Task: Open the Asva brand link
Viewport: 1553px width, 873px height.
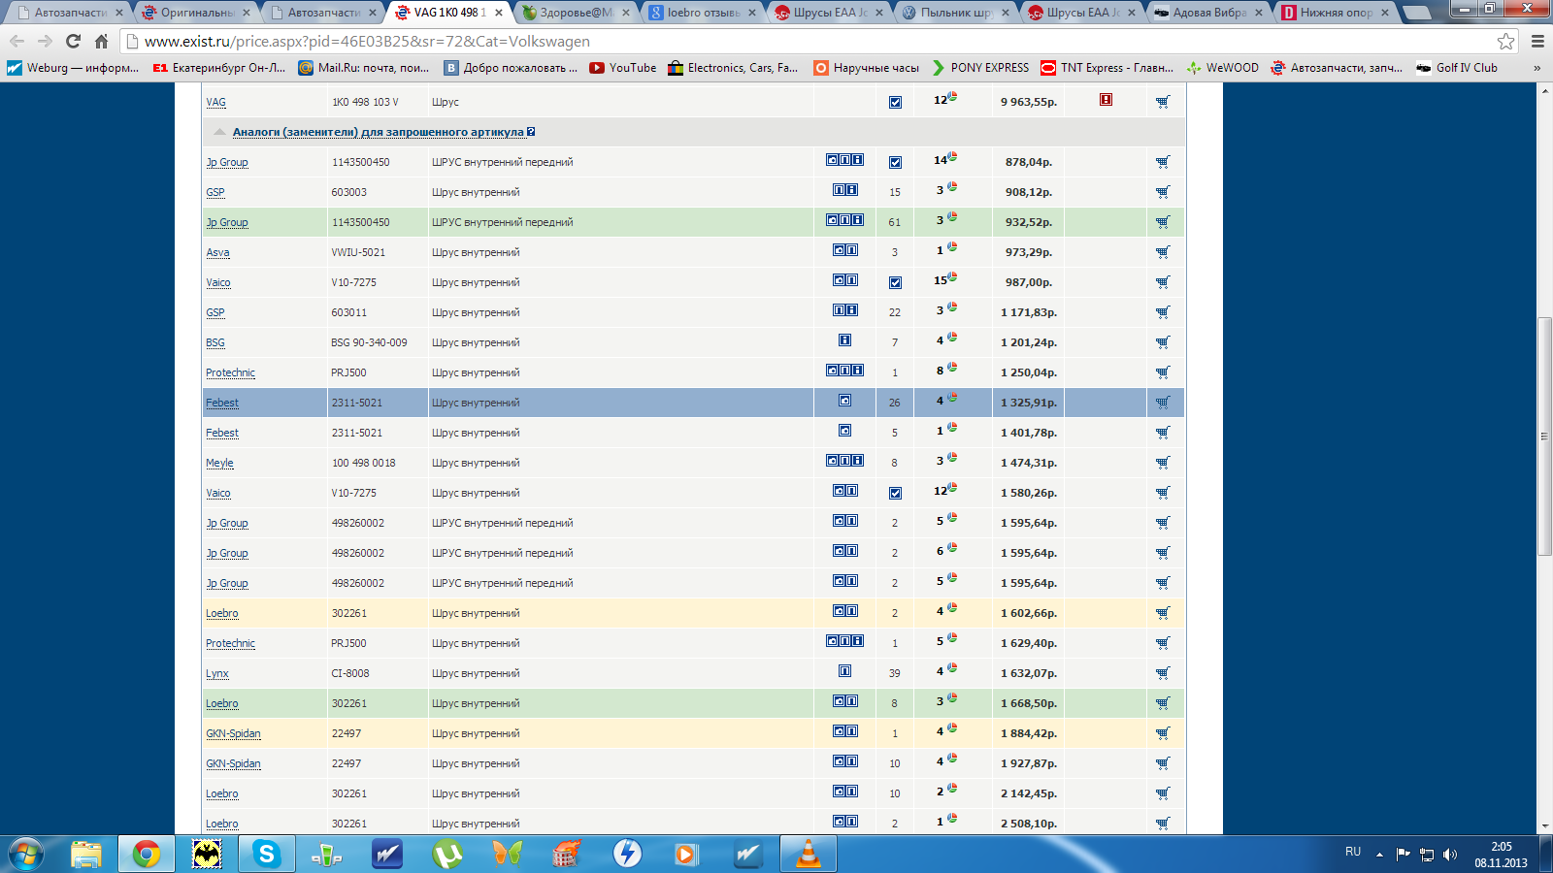Action: [x=217, y=252]
